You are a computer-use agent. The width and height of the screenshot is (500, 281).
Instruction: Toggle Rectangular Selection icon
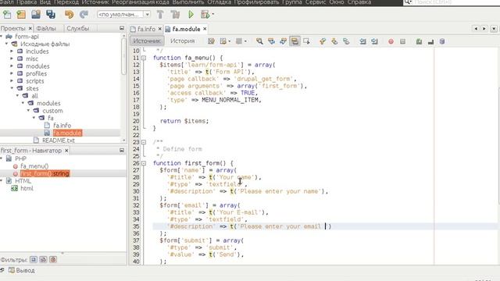pos(307,41)
